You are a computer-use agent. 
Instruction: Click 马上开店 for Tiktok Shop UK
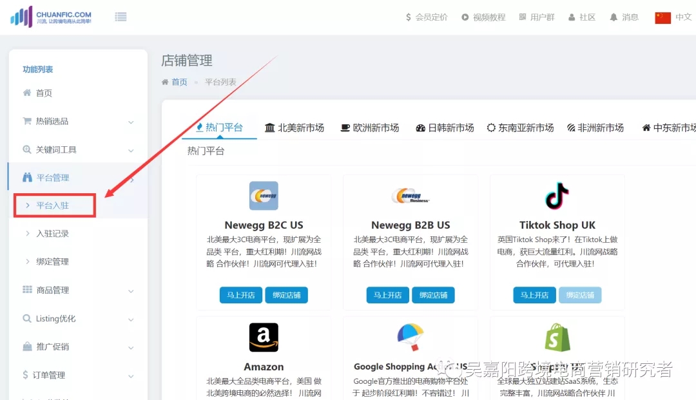534,295
